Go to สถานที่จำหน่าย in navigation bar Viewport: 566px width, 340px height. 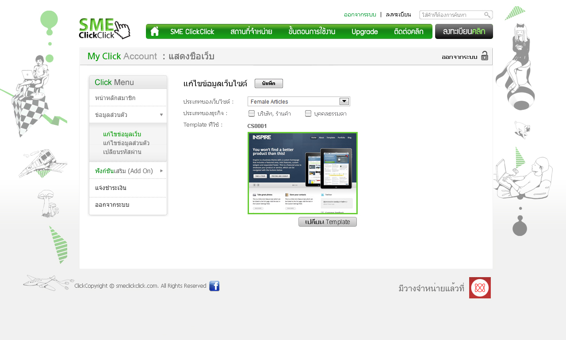[x=251, y=31]
